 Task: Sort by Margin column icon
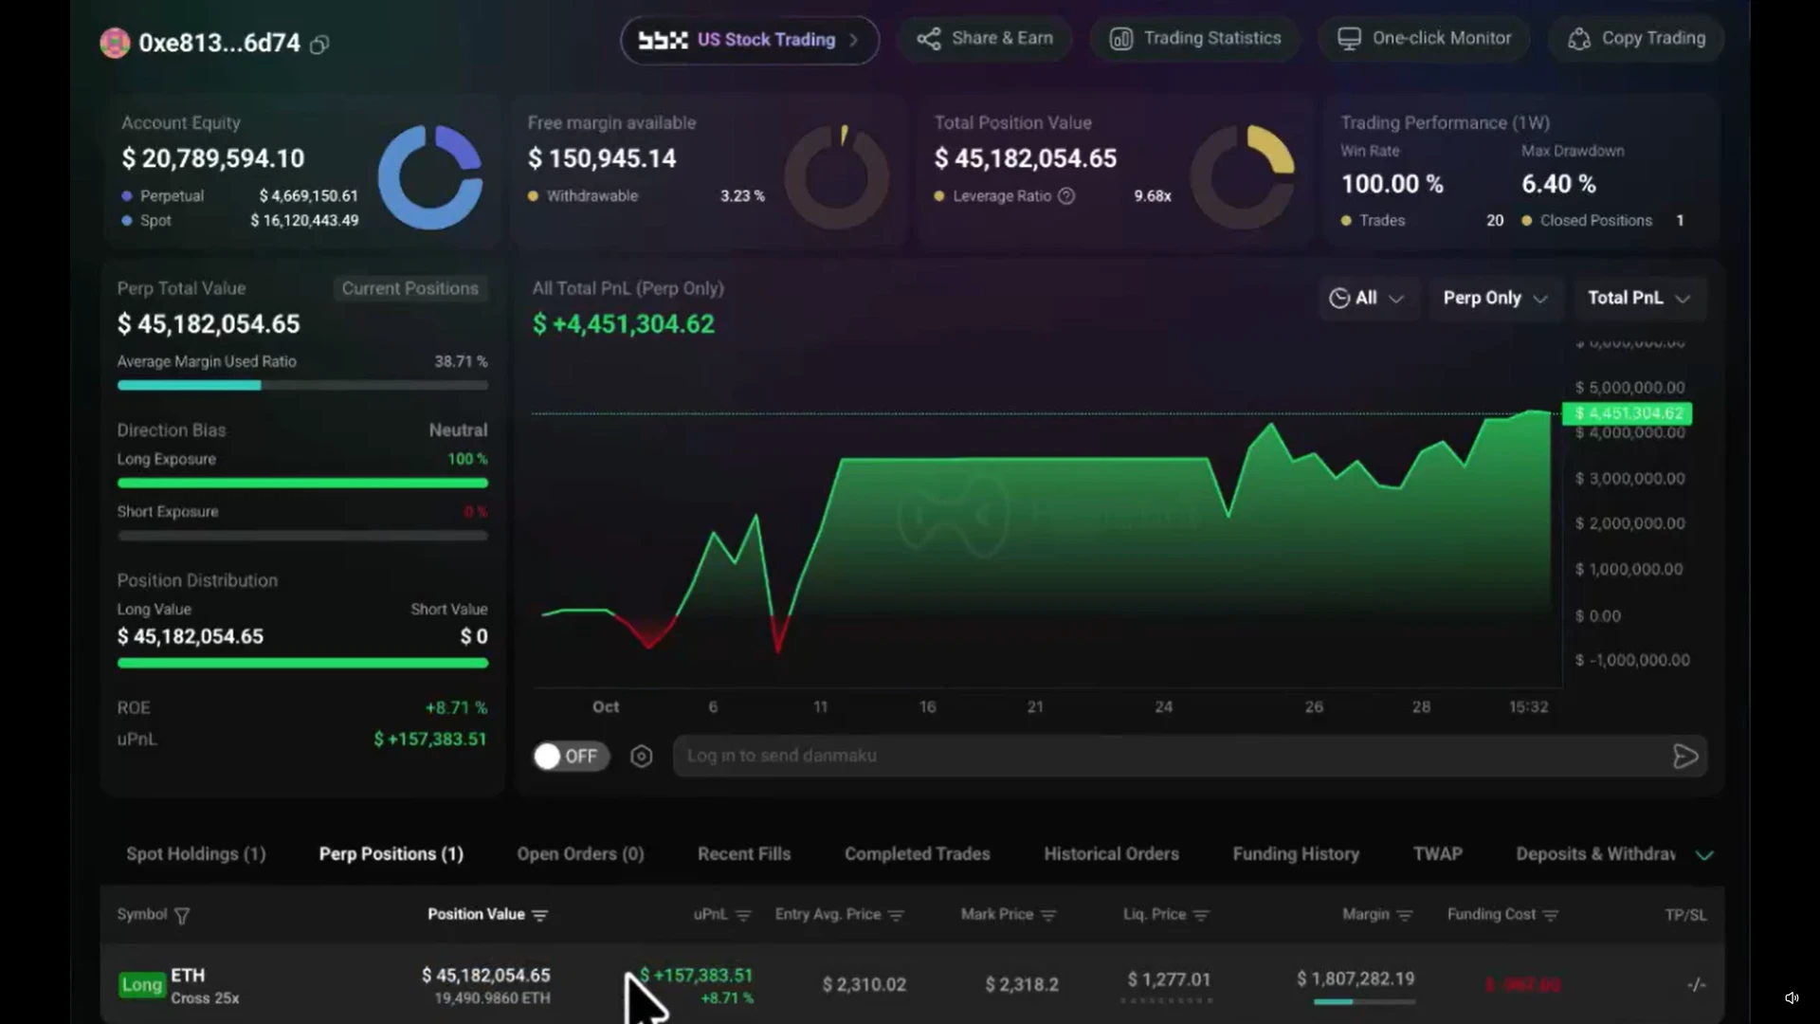(1405, 916)
